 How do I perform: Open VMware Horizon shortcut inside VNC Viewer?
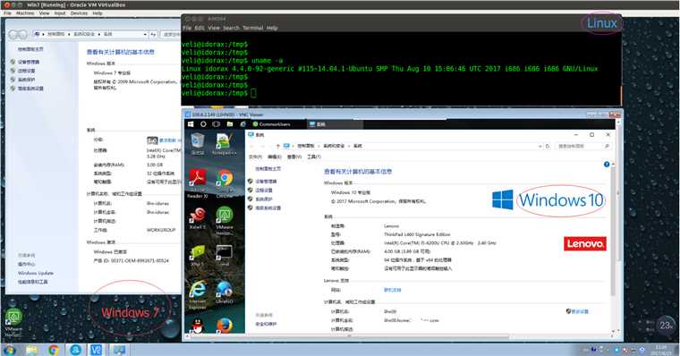click(225, 220)
